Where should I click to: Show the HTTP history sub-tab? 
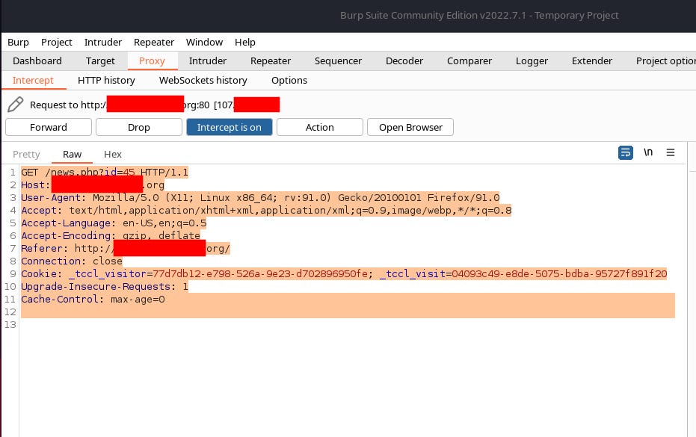click(106, 80)
